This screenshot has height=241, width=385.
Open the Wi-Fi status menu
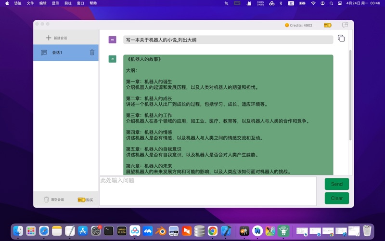click(x=313, y=3)
